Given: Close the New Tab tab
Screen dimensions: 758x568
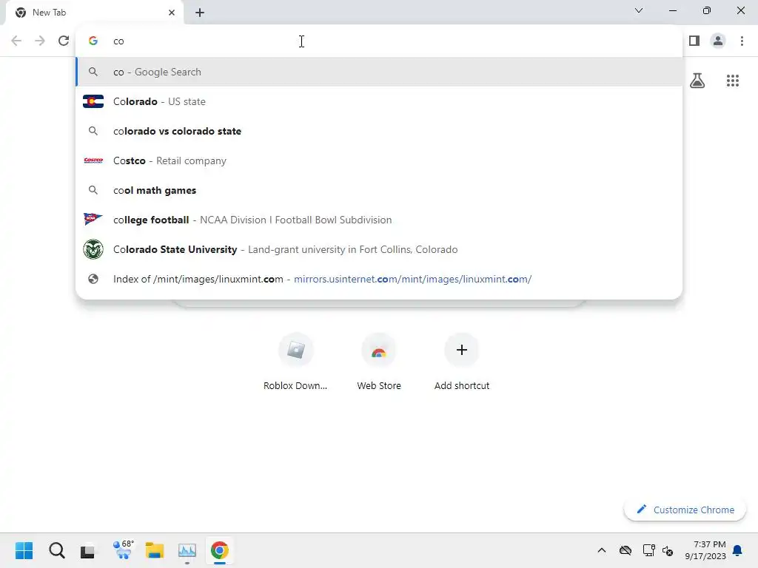Looking at the screenshot, I should click(x=172, y=13).
